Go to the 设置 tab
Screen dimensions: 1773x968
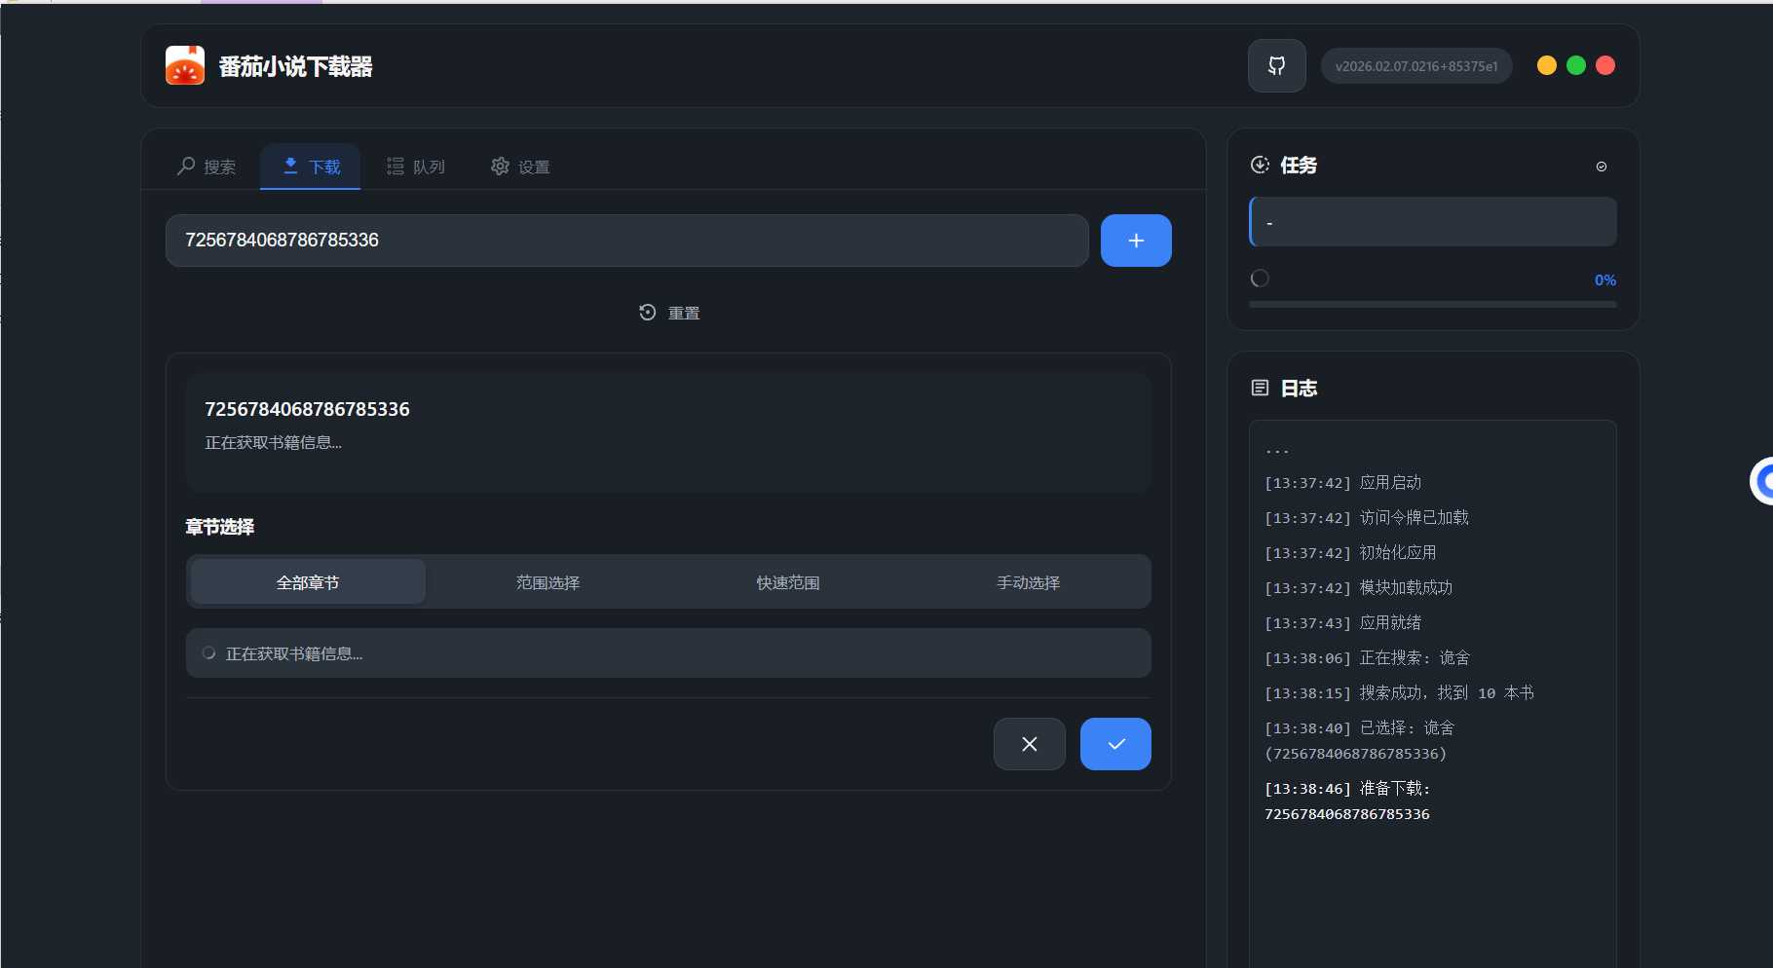(x=520, y=167)
